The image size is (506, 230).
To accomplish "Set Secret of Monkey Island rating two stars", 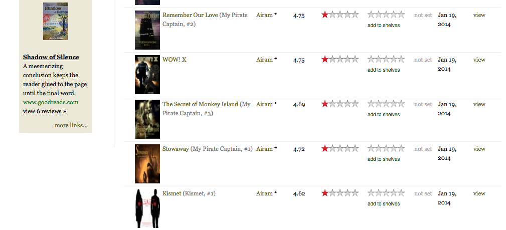I will (379, 104).
